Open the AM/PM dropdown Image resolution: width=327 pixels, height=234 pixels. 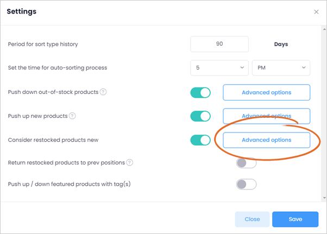click(281, 68)
